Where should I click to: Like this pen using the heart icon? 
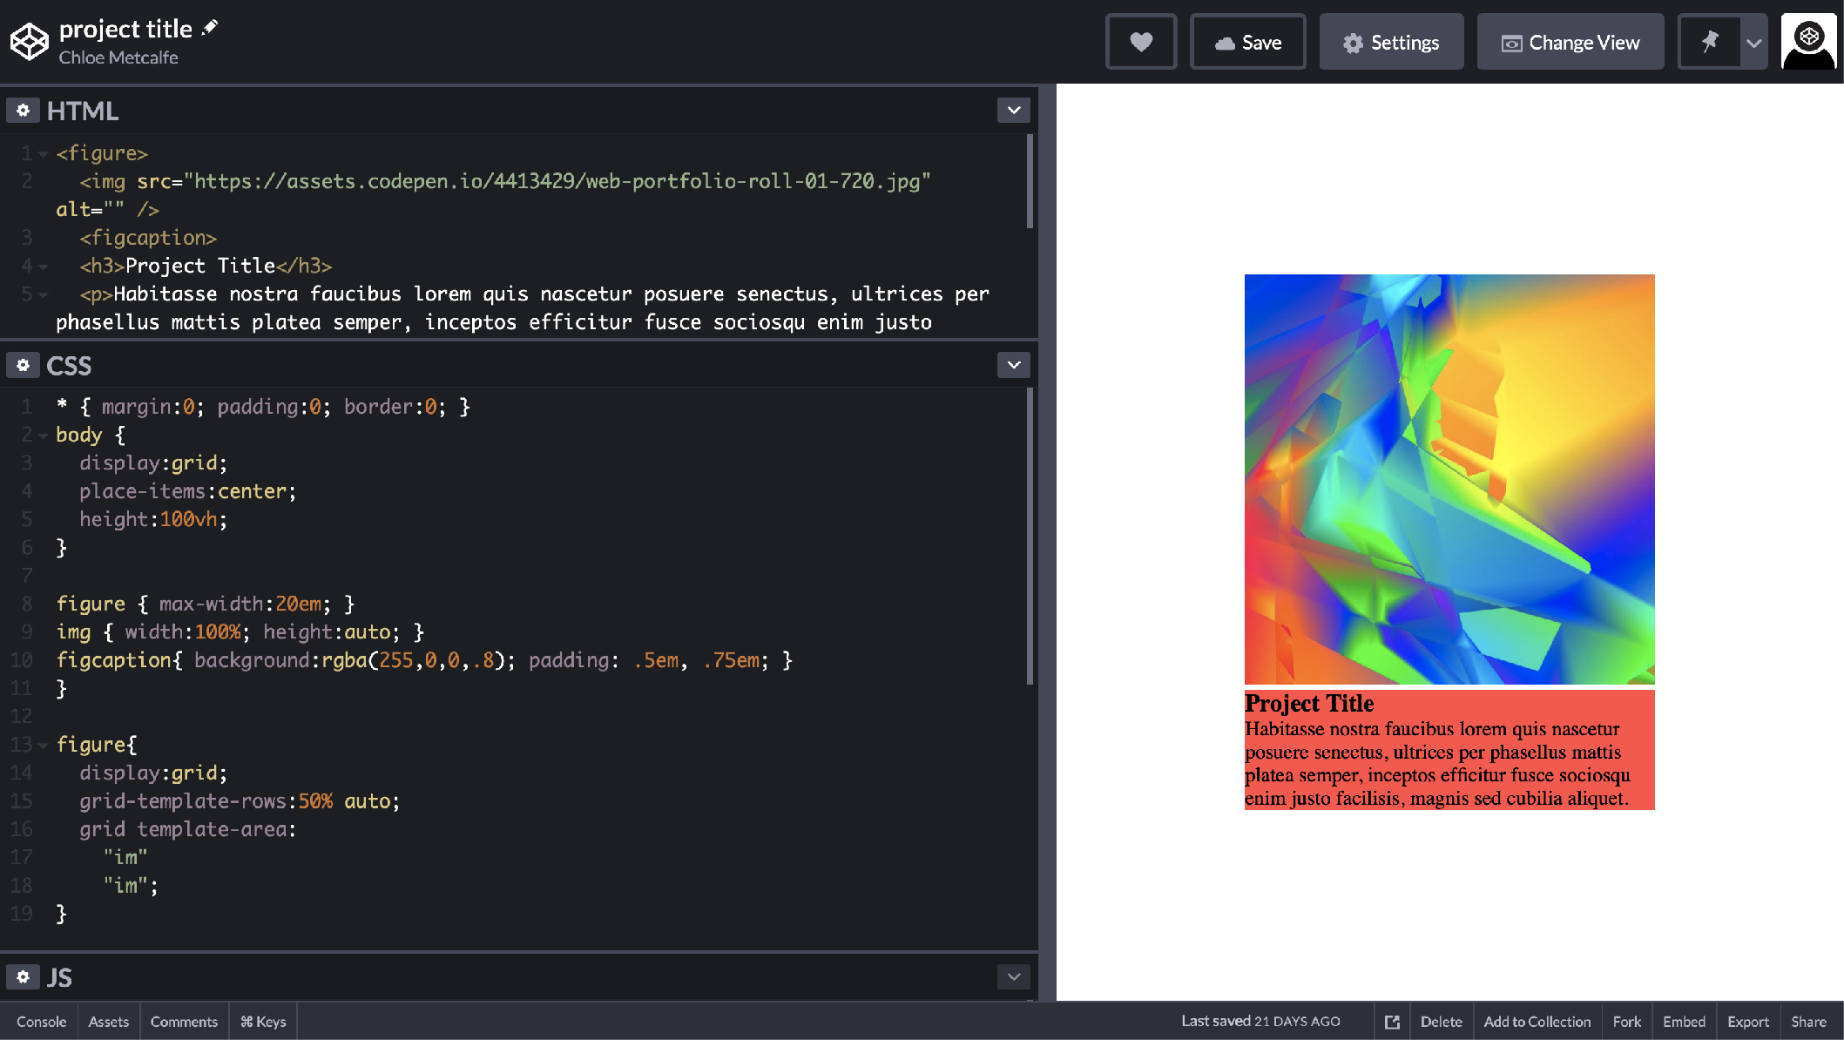(1141, 41)
